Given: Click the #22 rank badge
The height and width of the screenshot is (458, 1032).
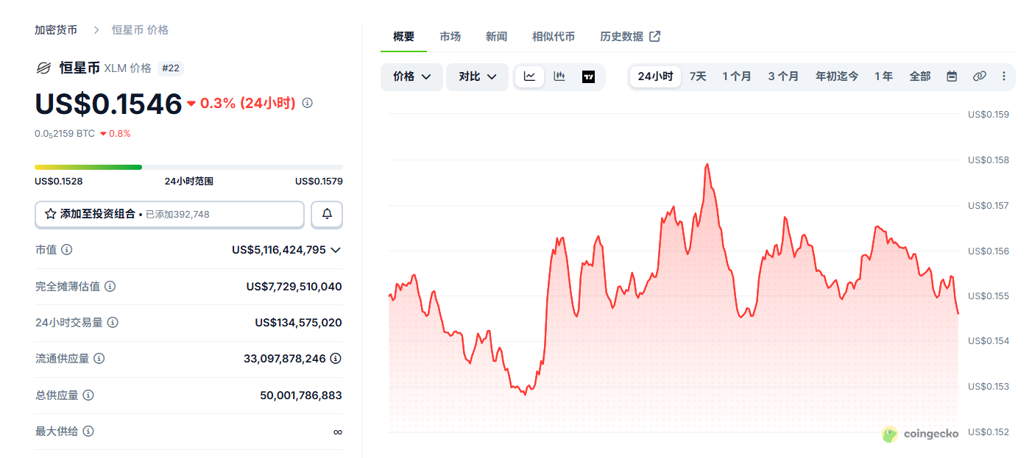Looking at the screenshot, I should pyautogui.click(x=171, y=68).
